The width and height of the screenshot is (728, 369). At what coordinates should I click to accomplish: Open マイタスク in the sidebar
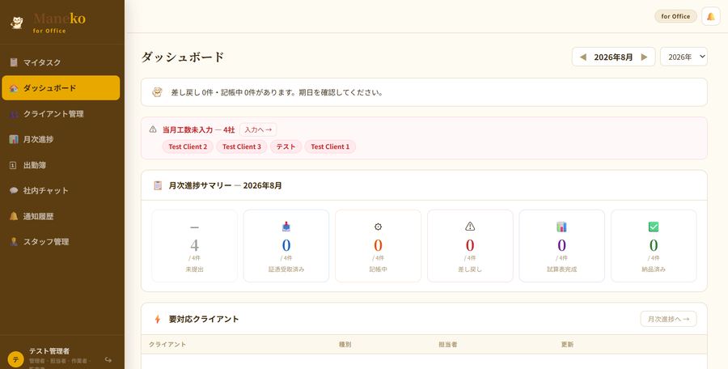[x=61, y=62]
